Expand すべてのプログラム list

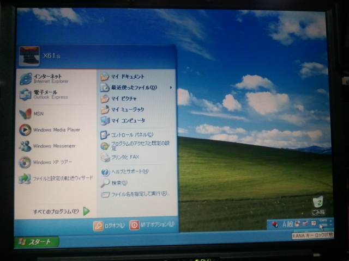(61, 212)
